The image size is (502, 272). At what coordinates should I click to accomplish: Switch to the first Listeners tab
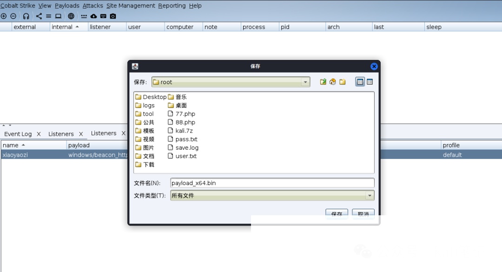(61, 134)
